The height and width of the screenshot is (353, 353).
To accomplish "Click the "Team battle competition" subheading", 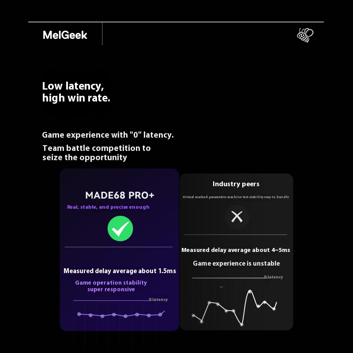I will point(96,153).
